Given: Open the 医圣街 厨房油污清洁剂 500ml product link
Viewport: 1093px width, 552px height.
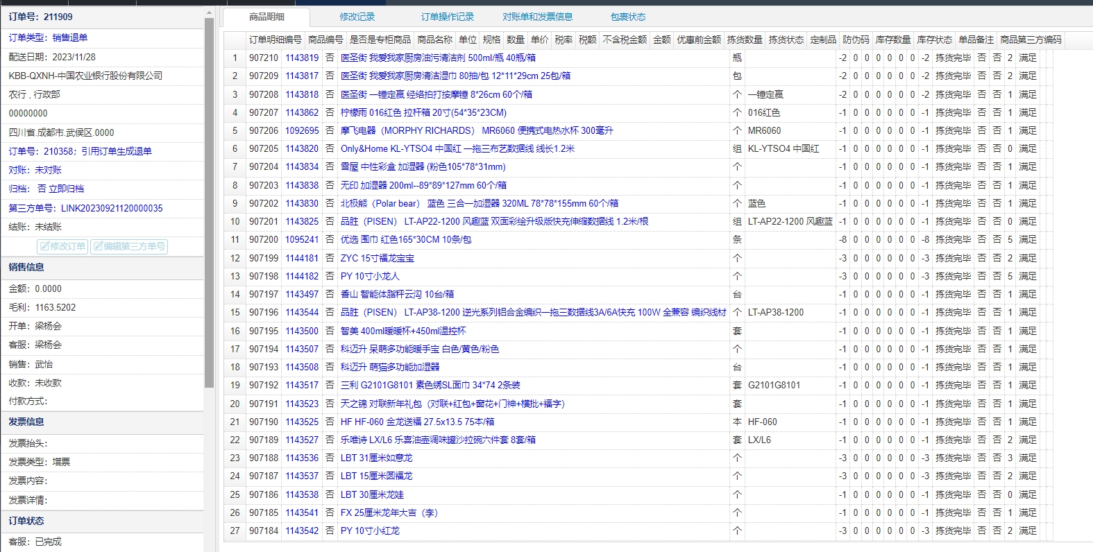Looking at the screenshot, I should coord(438,58).
